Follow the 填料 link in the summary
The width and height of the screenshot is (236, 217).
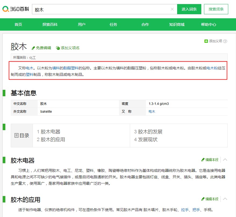56,68
